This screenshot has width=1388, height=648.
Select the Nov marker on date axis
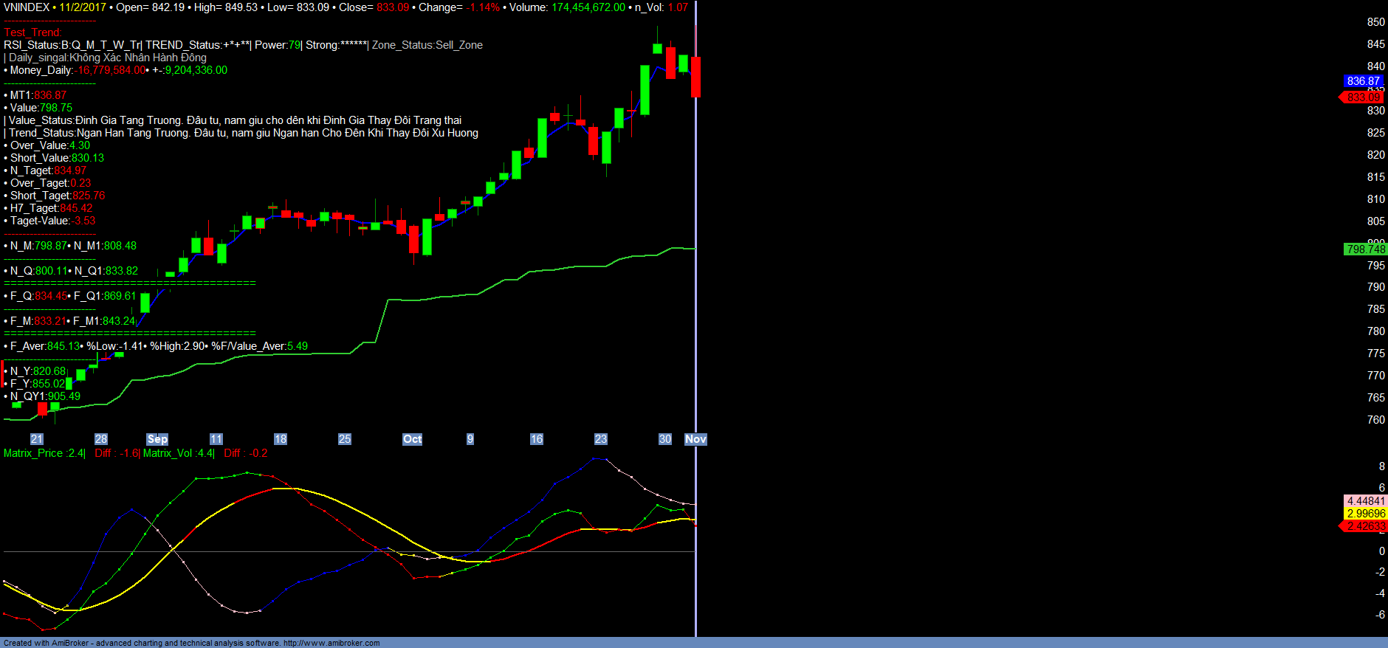click(695, 439)
